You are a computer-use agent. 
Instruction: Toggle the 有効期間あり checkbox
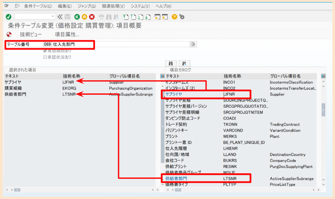pos(45,51)
